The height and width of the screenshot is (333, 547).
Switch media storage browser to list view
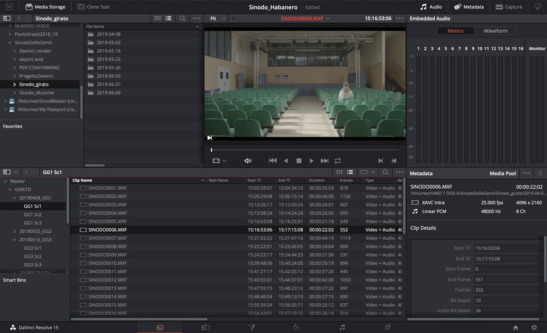pyautogui.click(x=170, y=18)
